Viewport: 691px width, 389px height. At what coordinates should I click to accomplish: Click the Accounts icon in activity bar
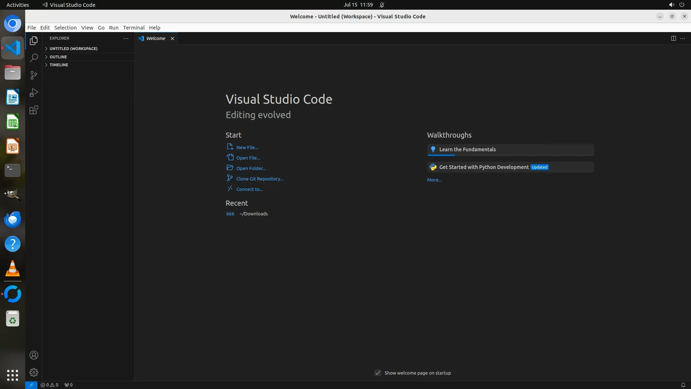point(34,355)
